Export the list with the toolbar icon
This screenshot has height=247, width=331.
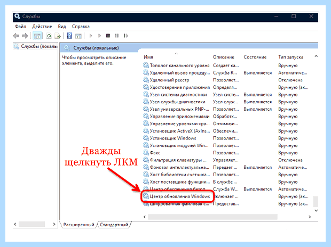(58, 36)
